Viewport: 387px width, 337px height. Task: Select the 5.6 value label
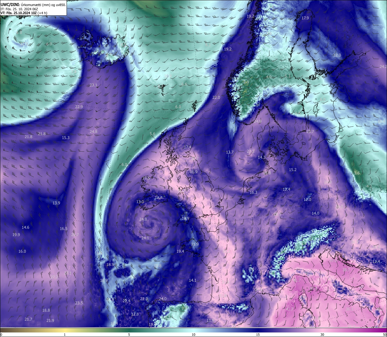coord(152,134)
